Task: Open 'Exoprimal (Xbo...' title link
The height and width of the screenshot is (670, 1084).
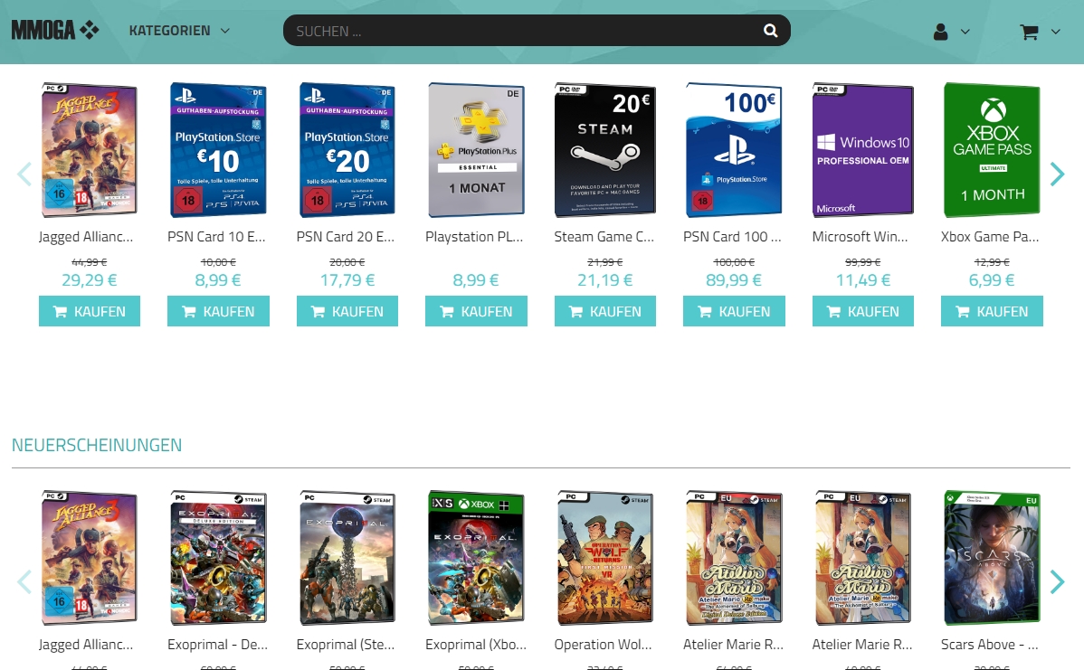Action: pos(476,645)
